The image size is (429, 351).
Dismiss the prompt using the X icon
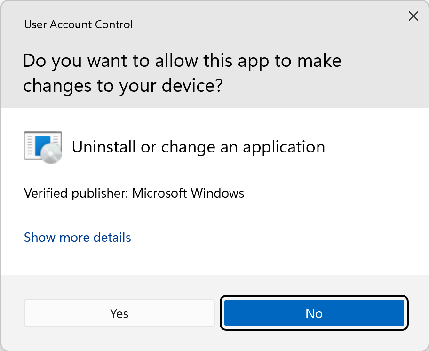click(x=413, y=16)
